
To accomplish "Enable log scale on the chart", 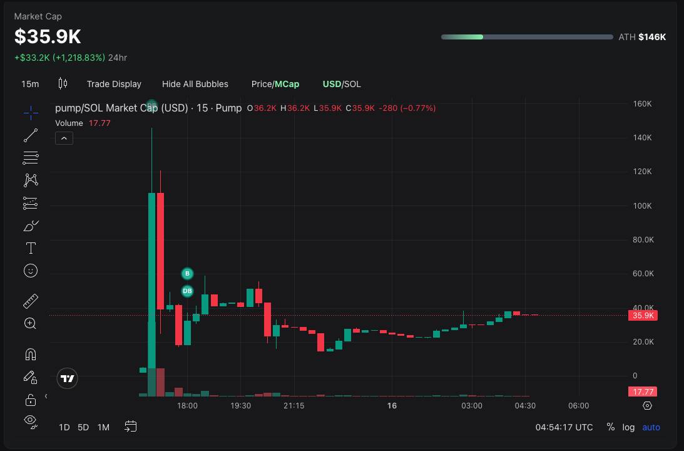I will [x=628, y=427].
